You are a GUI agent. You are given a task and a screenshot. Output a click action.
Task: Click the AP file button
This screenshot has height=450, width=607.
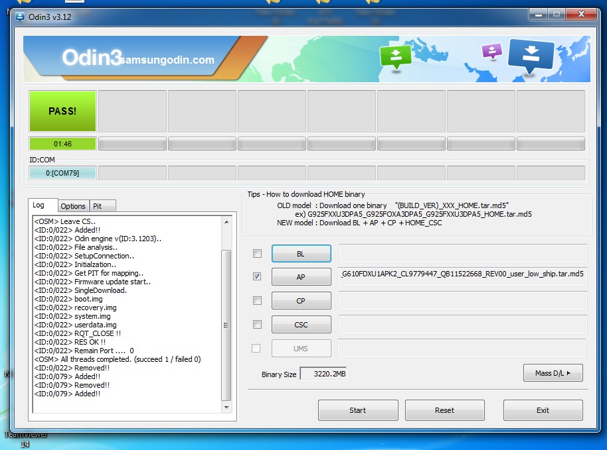pyautogui.click(x=302, y=277)
